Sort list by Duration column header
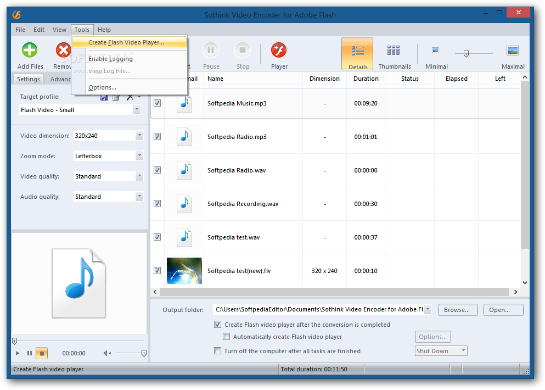This screenshot has width=545, height=390. [x=366, y=79]
